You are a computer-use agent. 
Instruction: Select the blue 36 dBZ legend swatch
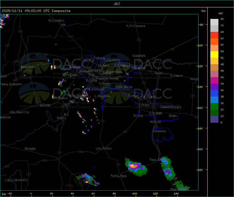point(214,93)
